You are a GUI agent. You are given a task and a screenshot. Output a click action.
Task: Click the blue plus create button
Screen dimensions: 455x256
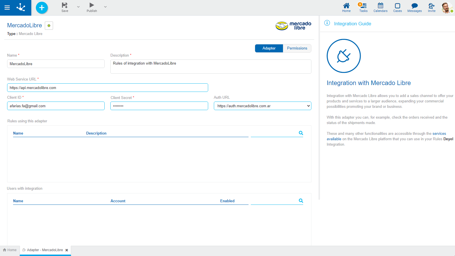click(x=42, y=8)
